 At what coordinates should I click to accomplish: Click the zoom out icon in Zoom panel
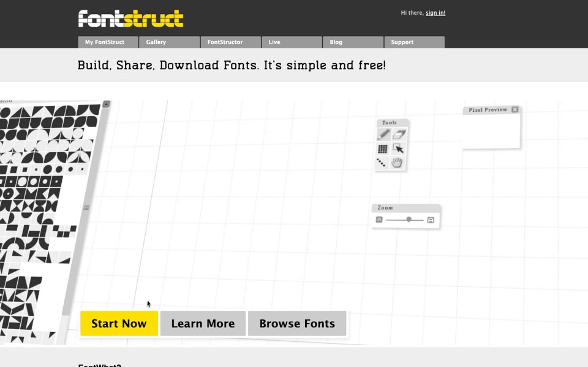(x=379, y=220)
